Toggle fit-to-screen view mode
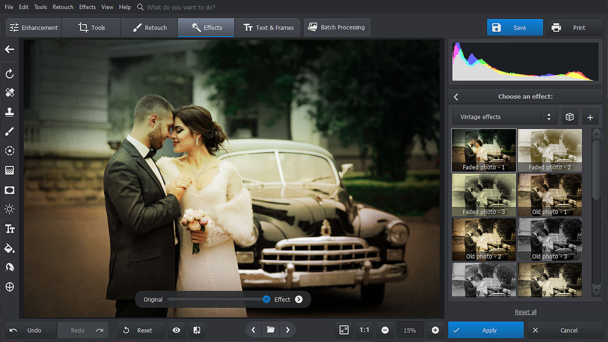Viewport: 608px width, 342px height. point(344,330)
